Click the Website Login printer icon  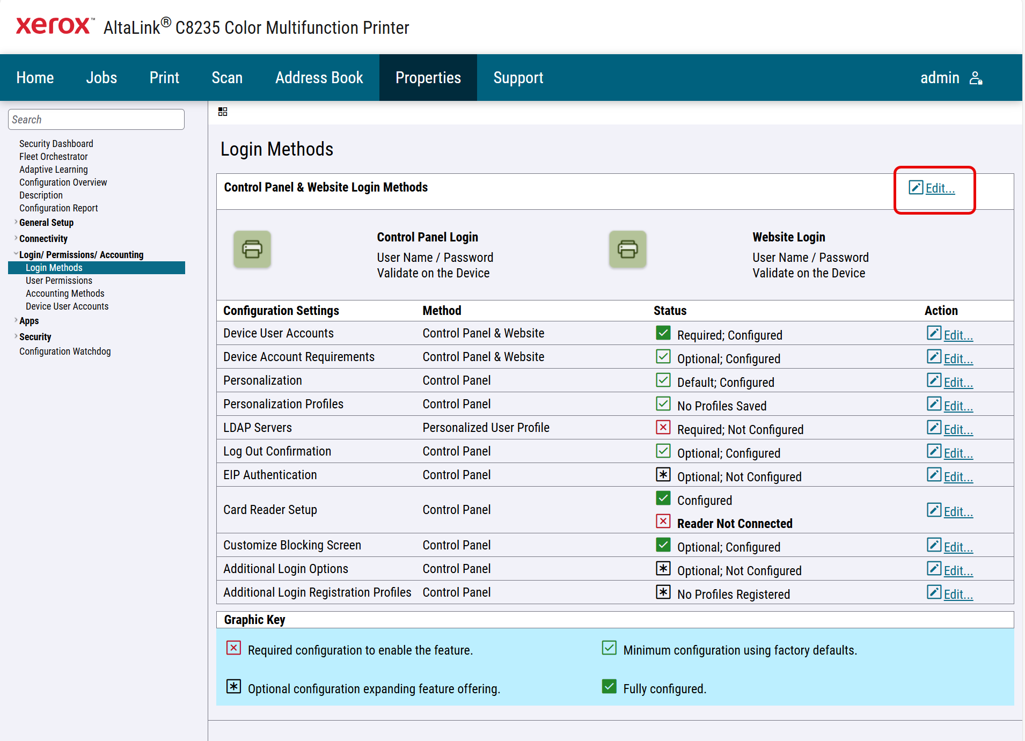(x=627, y=250)
